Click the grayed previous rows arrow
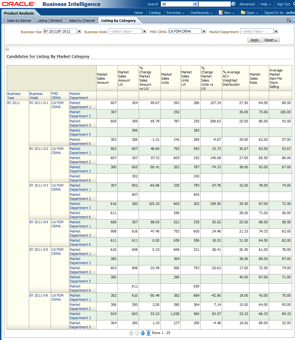The width and height of the screenshot is (295, 340). pos(137,333)
